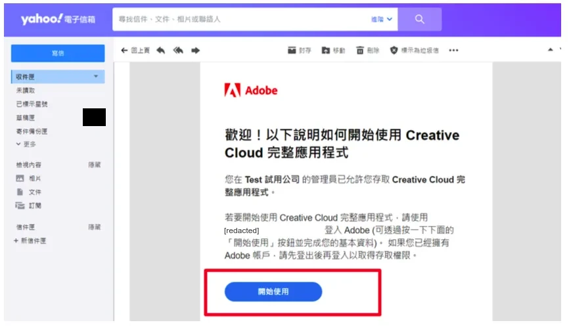Open the 訂閱 subscriptions view icon

pyautogui.click(x=20, y=206)
